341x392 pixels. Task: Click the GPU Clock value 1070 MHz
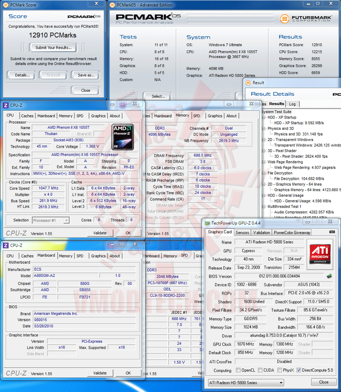tap(245, 344)
